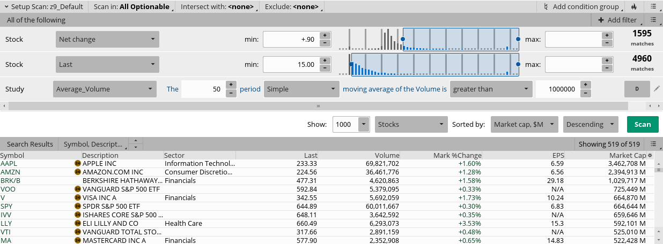Open the Net change filter dropdown
Viewport: 663px width, 244px height.
(x=107, y=40)
